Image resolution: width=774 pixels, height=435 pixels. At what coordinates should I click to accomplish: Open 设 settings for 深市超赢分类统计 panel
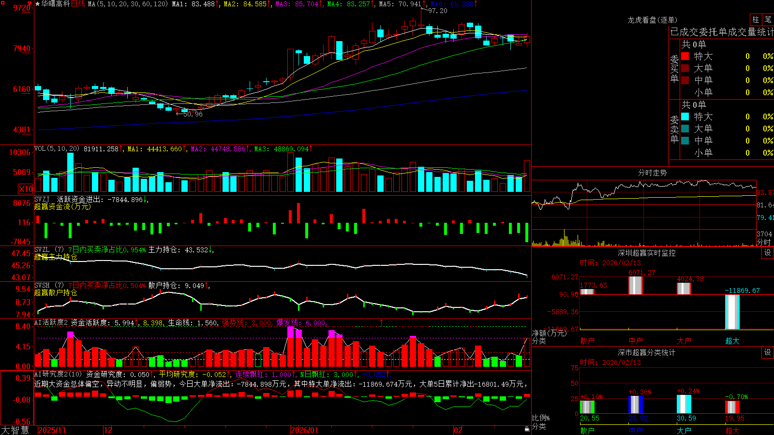tap(768, 352)
